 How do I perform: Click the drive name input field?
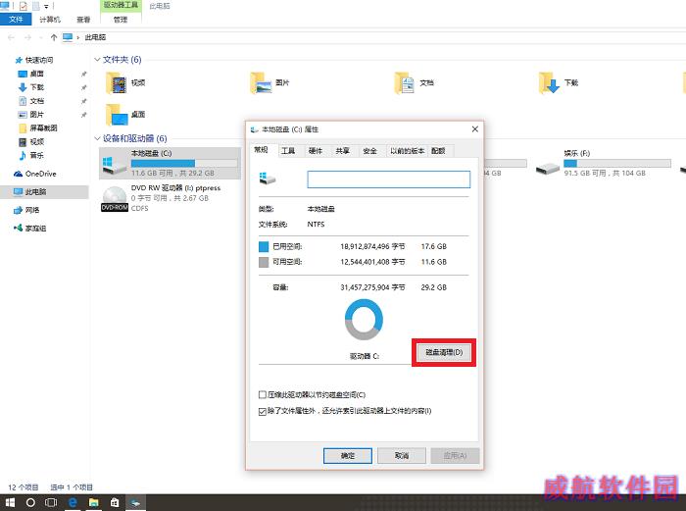tap(389, 179)
